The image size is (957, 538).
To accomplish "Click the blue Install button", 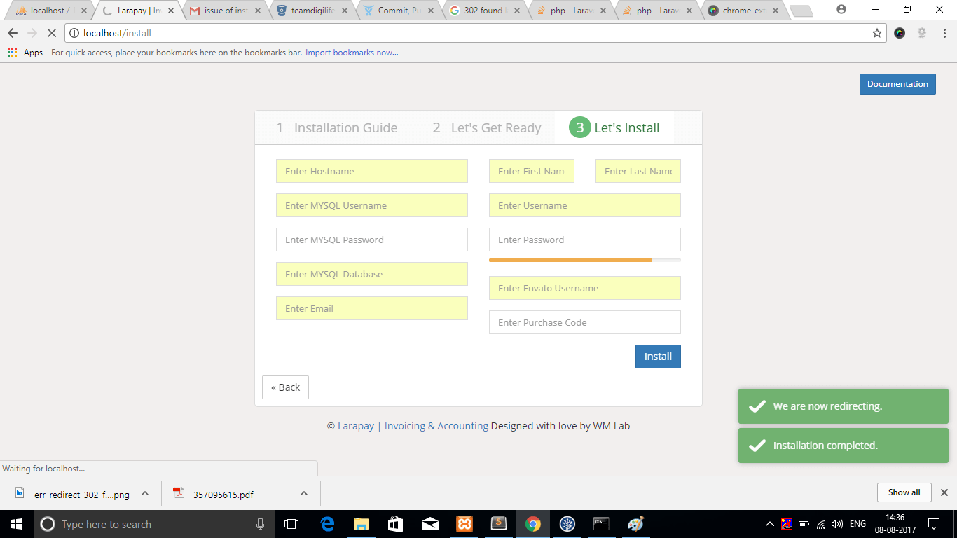I will pyautogui.click(x=657, y=357).
